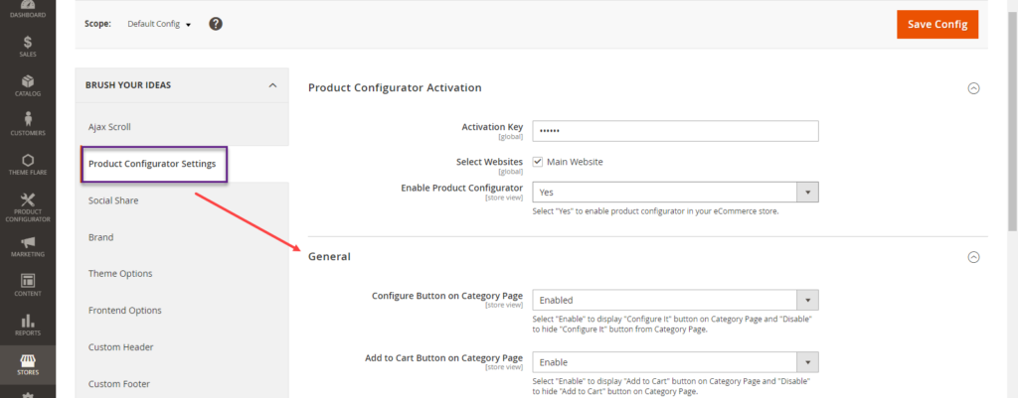This screenshot has width=1018, height=398.
Task: Open Configure Button on Category Page dropdown
Action: coord(675,300)
